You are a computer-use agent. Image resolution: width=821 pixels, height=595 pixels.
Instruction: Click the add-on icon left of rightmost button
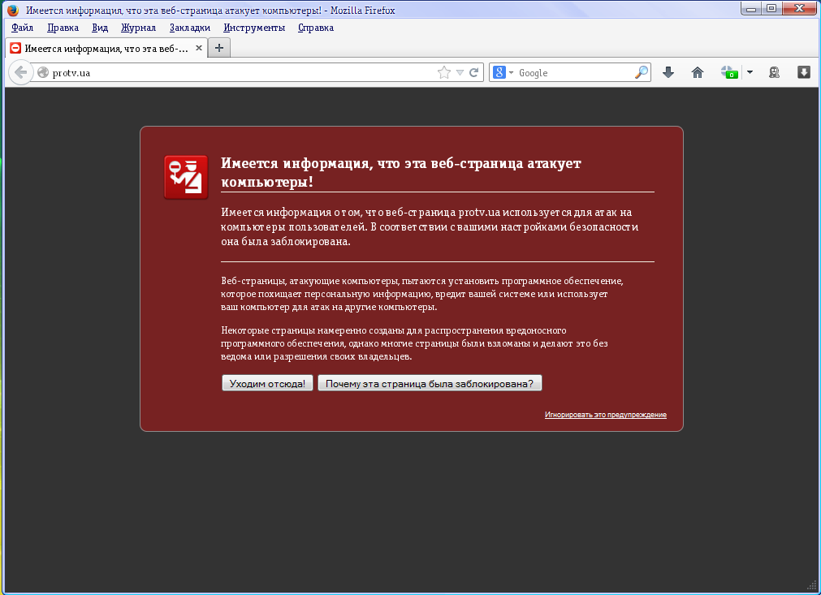775,72
